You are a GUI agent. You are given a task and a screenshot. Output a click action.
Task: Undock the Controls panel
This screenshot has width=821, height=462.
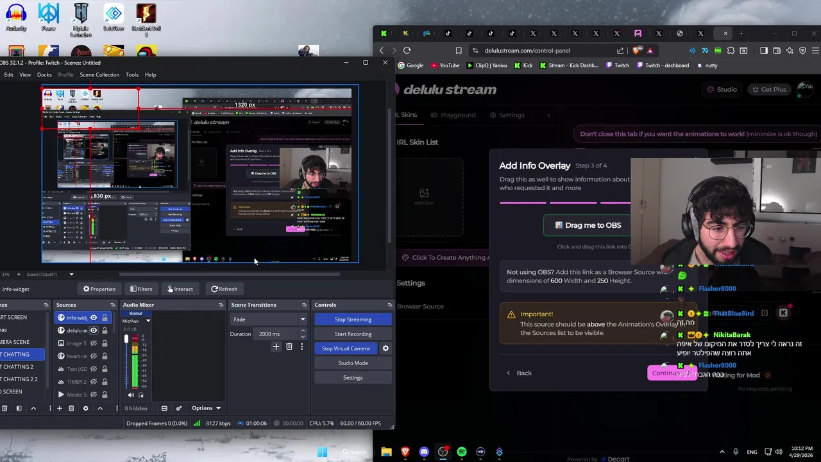(389, 305)
